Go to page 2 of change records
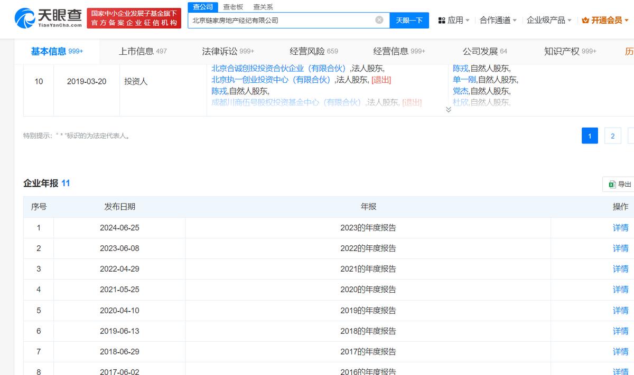Viewport: 634px width, 375px height. pos(612,136)
